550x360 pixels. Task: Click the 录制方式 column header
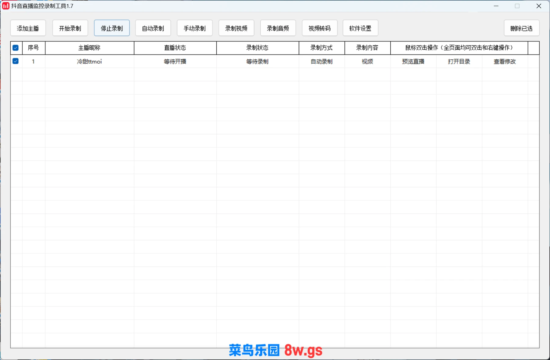point(322,48)
